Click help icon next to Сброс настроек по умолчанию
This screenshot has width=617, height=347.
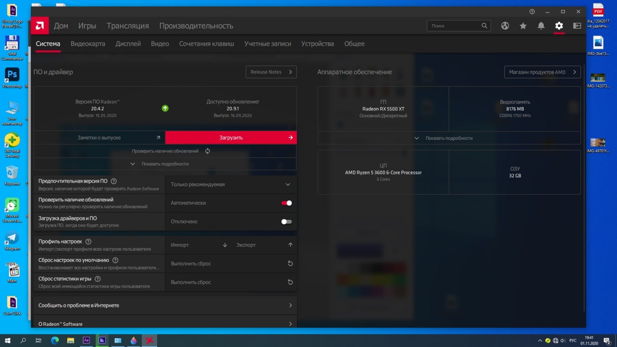coord(115,260)
